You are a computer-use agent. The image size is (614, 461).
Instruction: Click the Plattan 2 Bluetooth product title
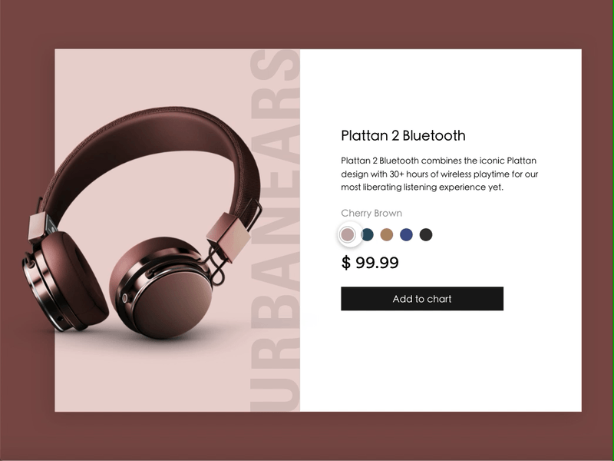click(403, 136)
